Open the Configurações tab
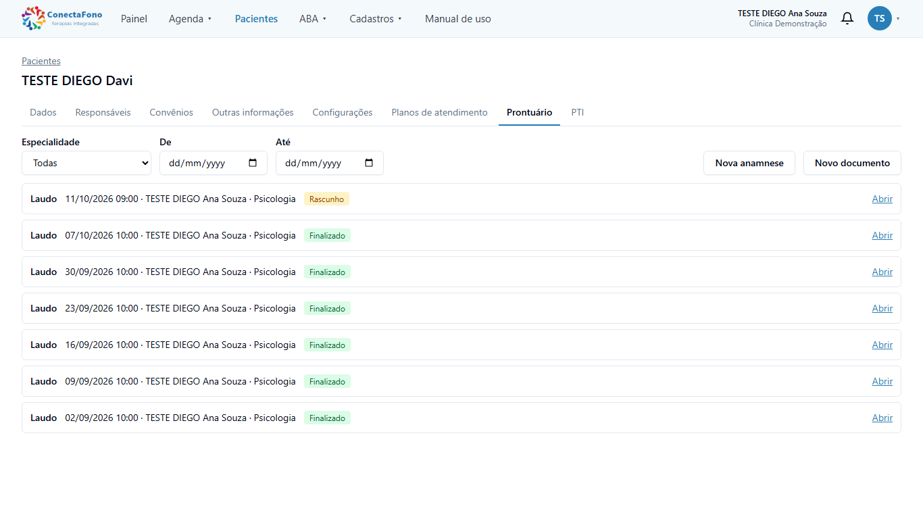This screenshot has height=519, width=923. (x=343, y=112)
